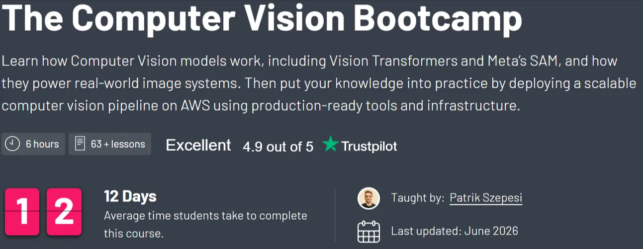643x249 pixels.
Task: Click the pink digit 1 flip card
Action: pos(23,212)
